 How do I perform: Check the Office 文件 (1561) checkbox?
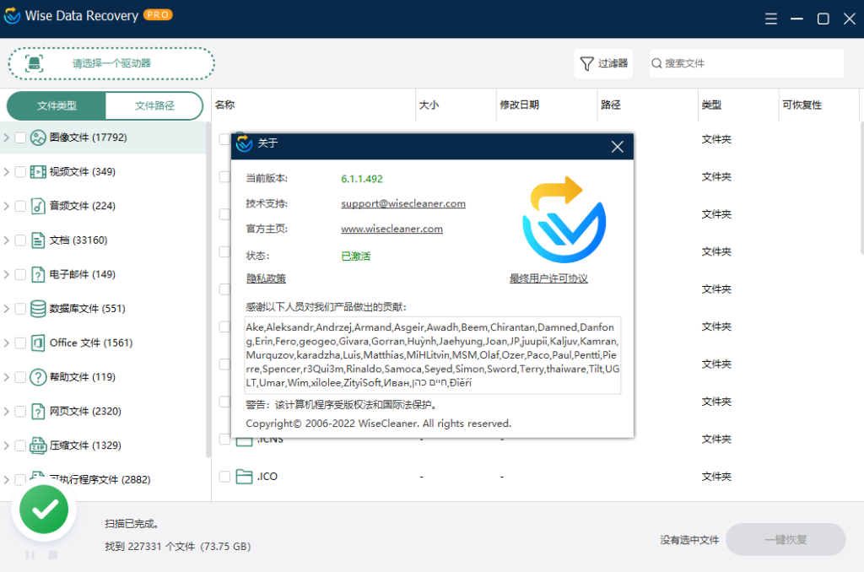point(20,343)
